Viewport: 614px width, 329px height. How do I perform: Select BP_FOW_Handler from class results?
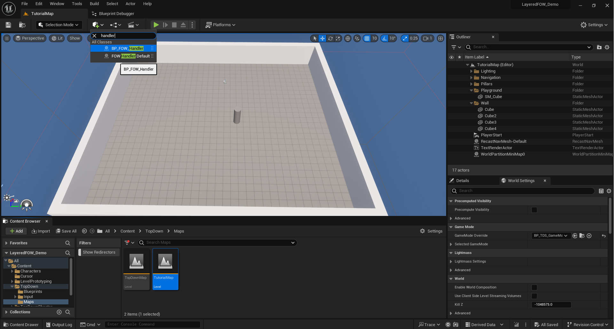click(x=123, y=48)
